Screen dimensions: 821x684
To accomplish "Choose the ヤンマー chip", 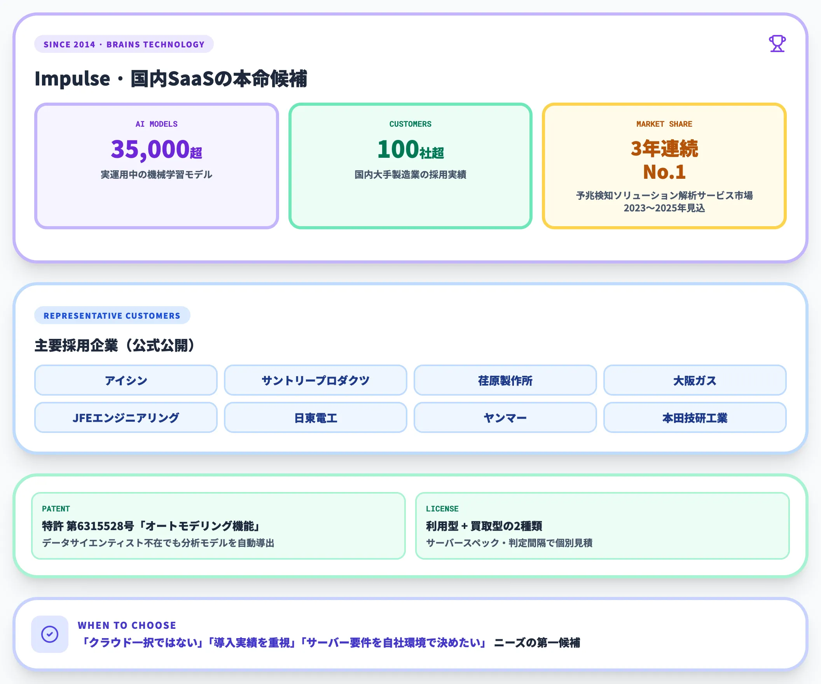I will click(x=505, y=417).
